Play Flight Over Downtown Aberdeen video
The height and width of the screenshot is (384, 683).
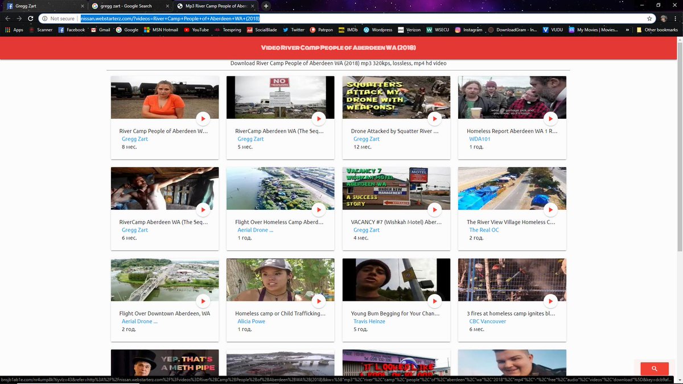(203, 300)
